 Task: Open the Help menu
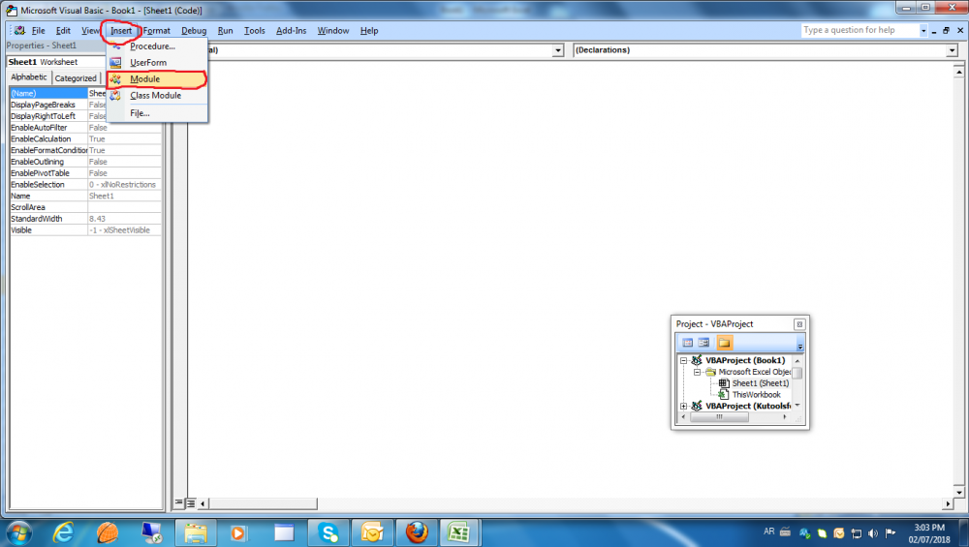pyautogui.click(x=369, y=30)
